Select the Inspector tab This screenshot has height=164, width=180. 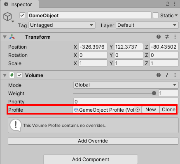tap(19, 4)
